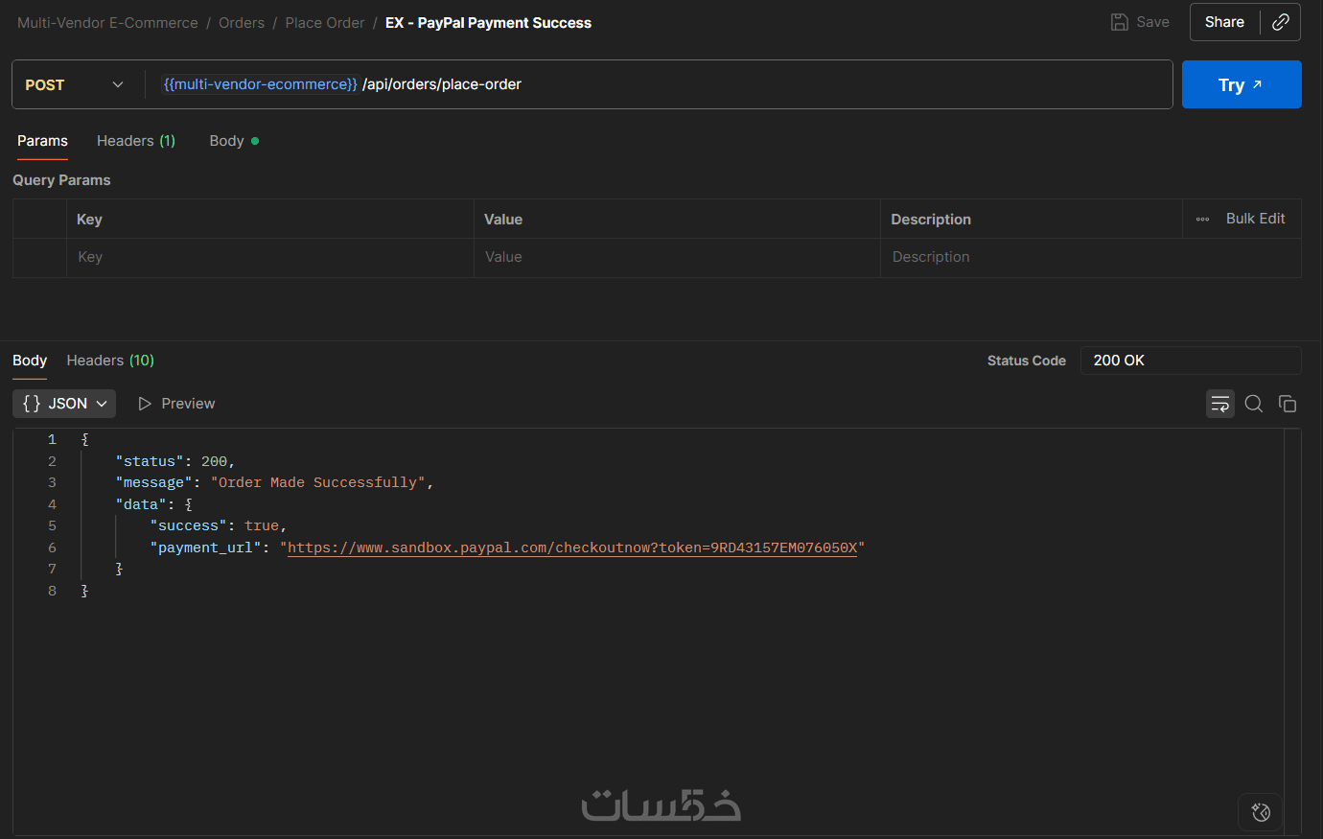Open the JSON format dropdown

pos(64,404)
